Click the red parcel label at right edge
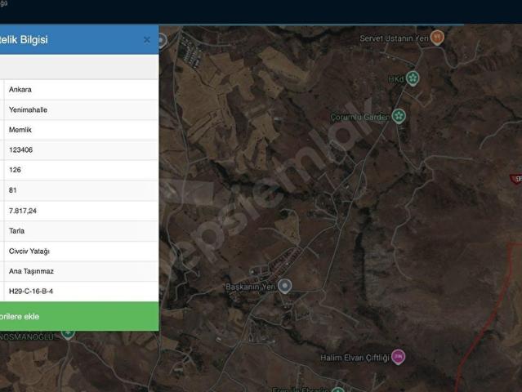This screenshot has width=522, height=392. (516, 179)
